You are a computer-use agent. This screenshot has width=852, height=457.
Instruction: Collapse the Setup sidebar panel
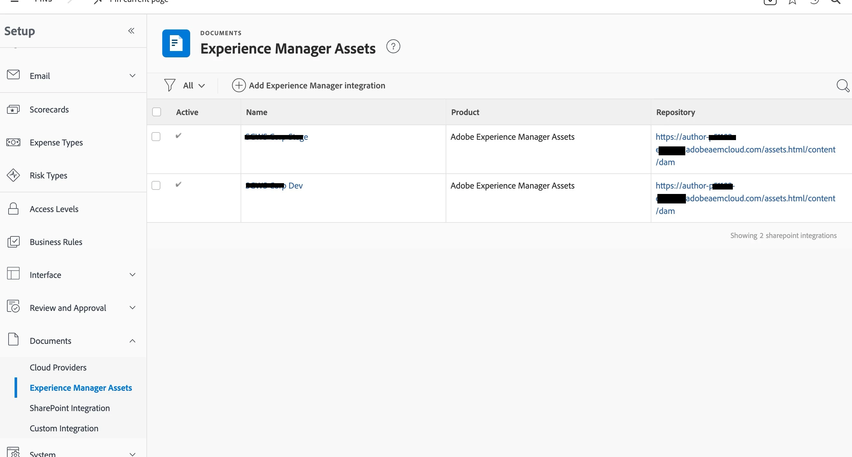click(131, 31)
